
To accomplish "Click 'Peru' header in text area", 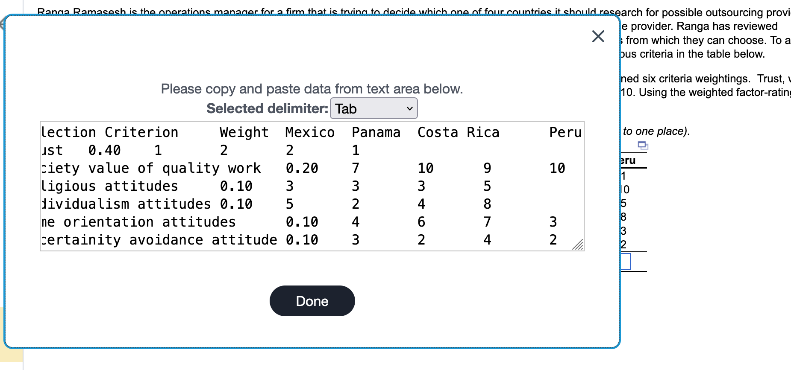I will click(565, 132).
